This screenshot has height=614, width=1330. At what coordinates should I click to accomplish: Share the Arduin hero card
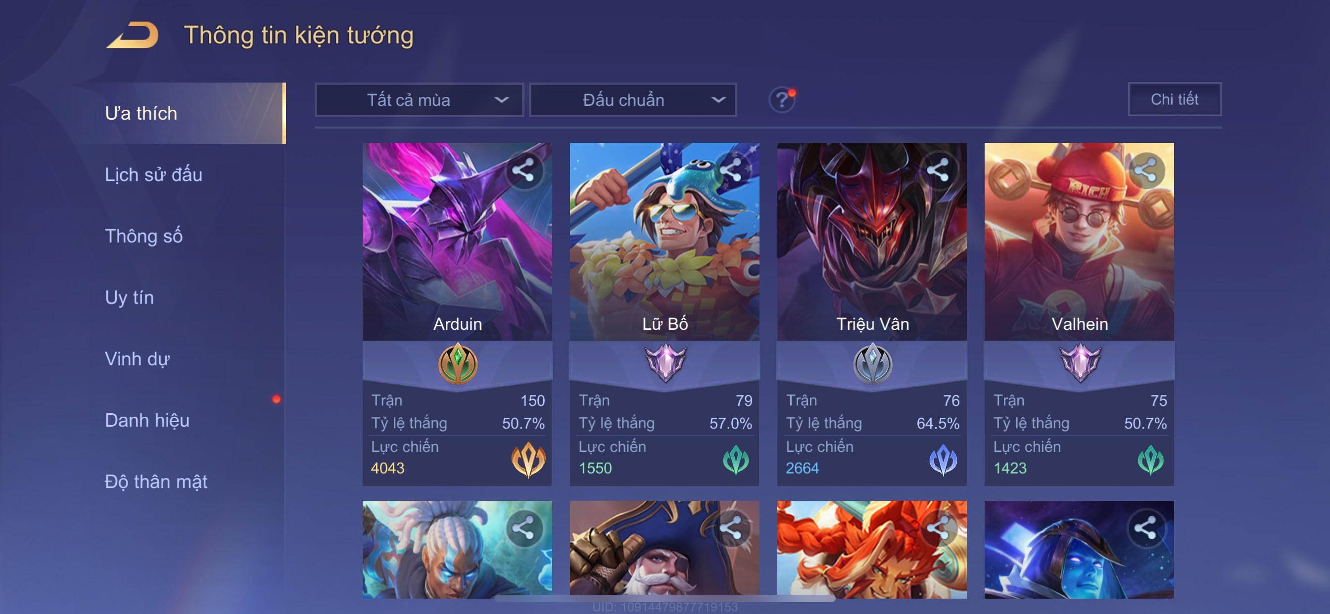[523, 170]
